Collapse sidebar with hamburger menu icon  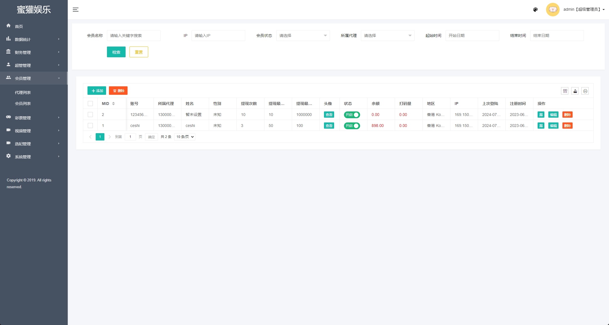click(76, 10)
